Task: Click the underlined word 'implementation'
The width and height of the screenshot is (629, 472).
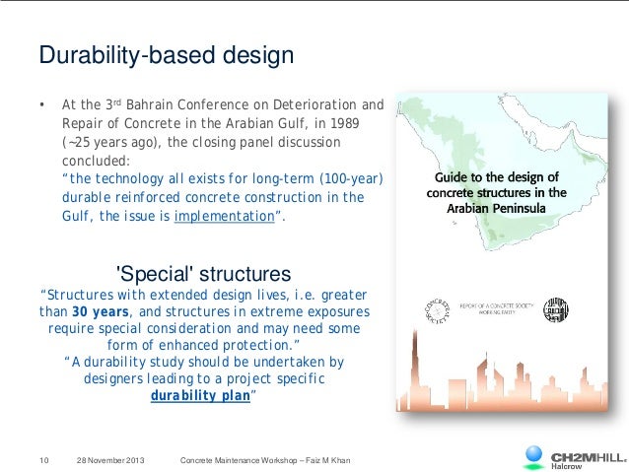Action: 224,216
